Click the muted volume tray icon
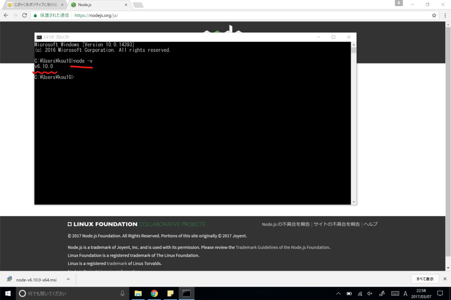Viewport: 451px width, 300px height. (370, 293)
